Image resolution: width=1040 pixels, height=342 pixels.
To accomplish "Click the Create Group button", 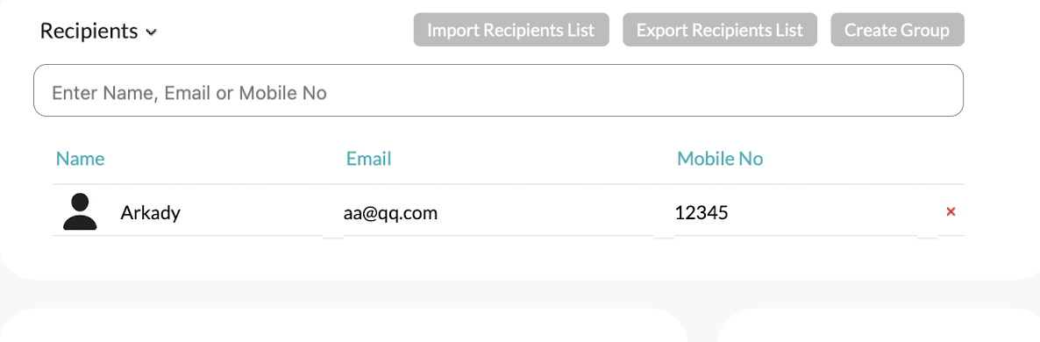I will [897, 30].
